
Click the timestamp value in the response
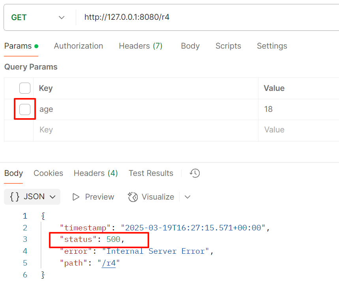point(193,228)
